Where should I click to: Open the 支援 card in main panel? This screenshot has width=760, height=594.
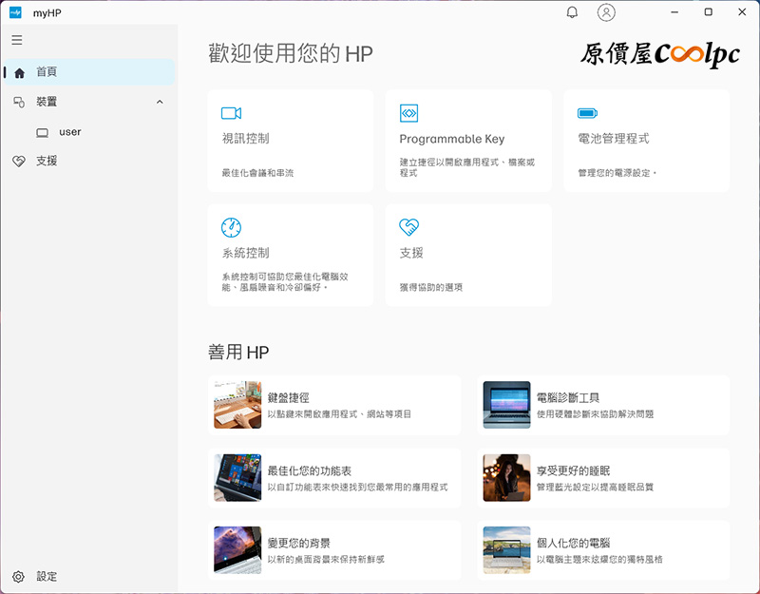coord(468,255)
